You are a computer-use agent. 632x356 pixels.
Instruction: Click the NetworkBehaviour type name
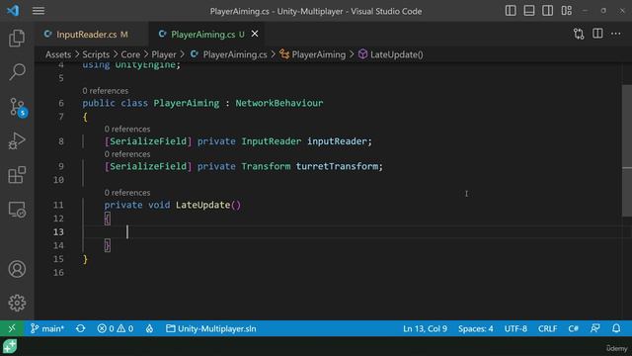pos(278,103)
